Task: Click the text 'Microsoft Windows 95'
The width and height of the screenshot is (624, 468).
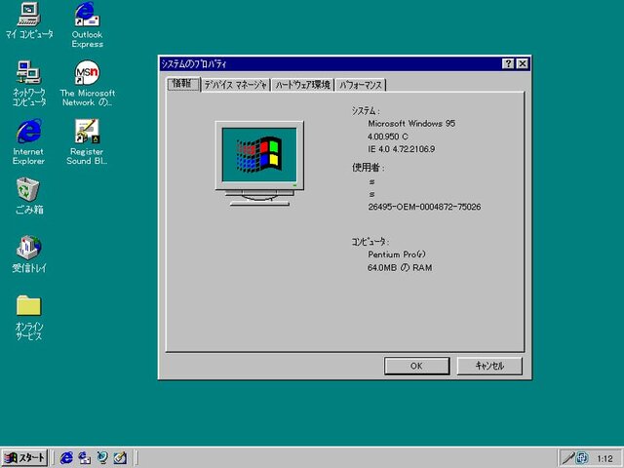Action: [411, 124]
